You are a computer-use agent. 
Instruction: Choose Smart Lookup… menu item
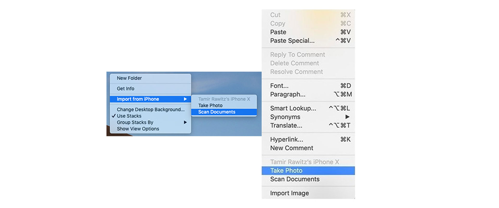(x=308, y=108)
